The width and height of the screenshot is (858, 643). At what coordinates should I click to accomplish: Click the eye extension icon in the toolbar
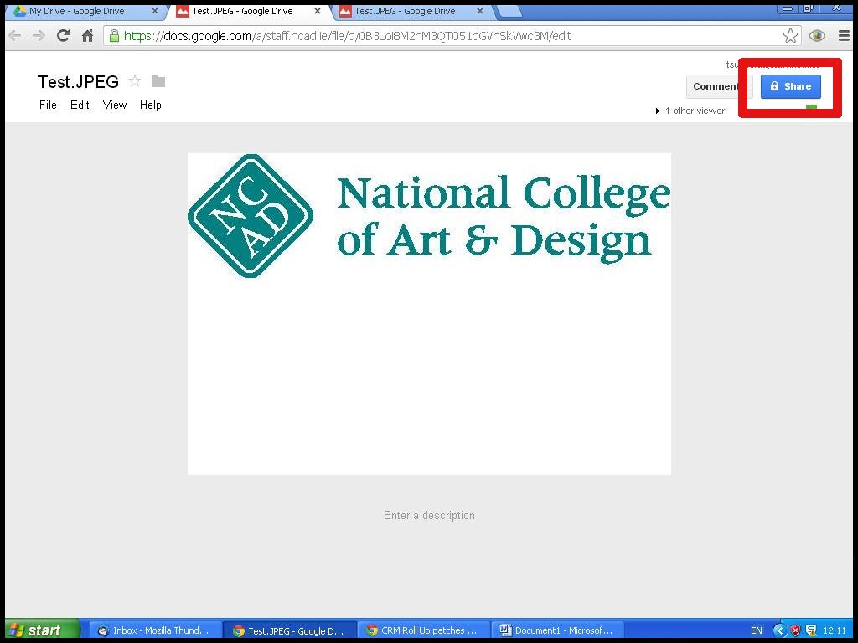[817, 36]
